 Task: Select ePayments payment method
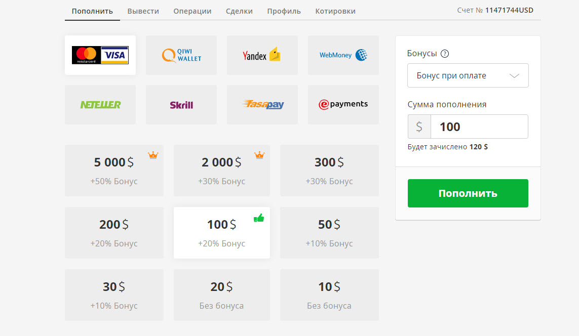pyautogui.click(x=343, y=105)
